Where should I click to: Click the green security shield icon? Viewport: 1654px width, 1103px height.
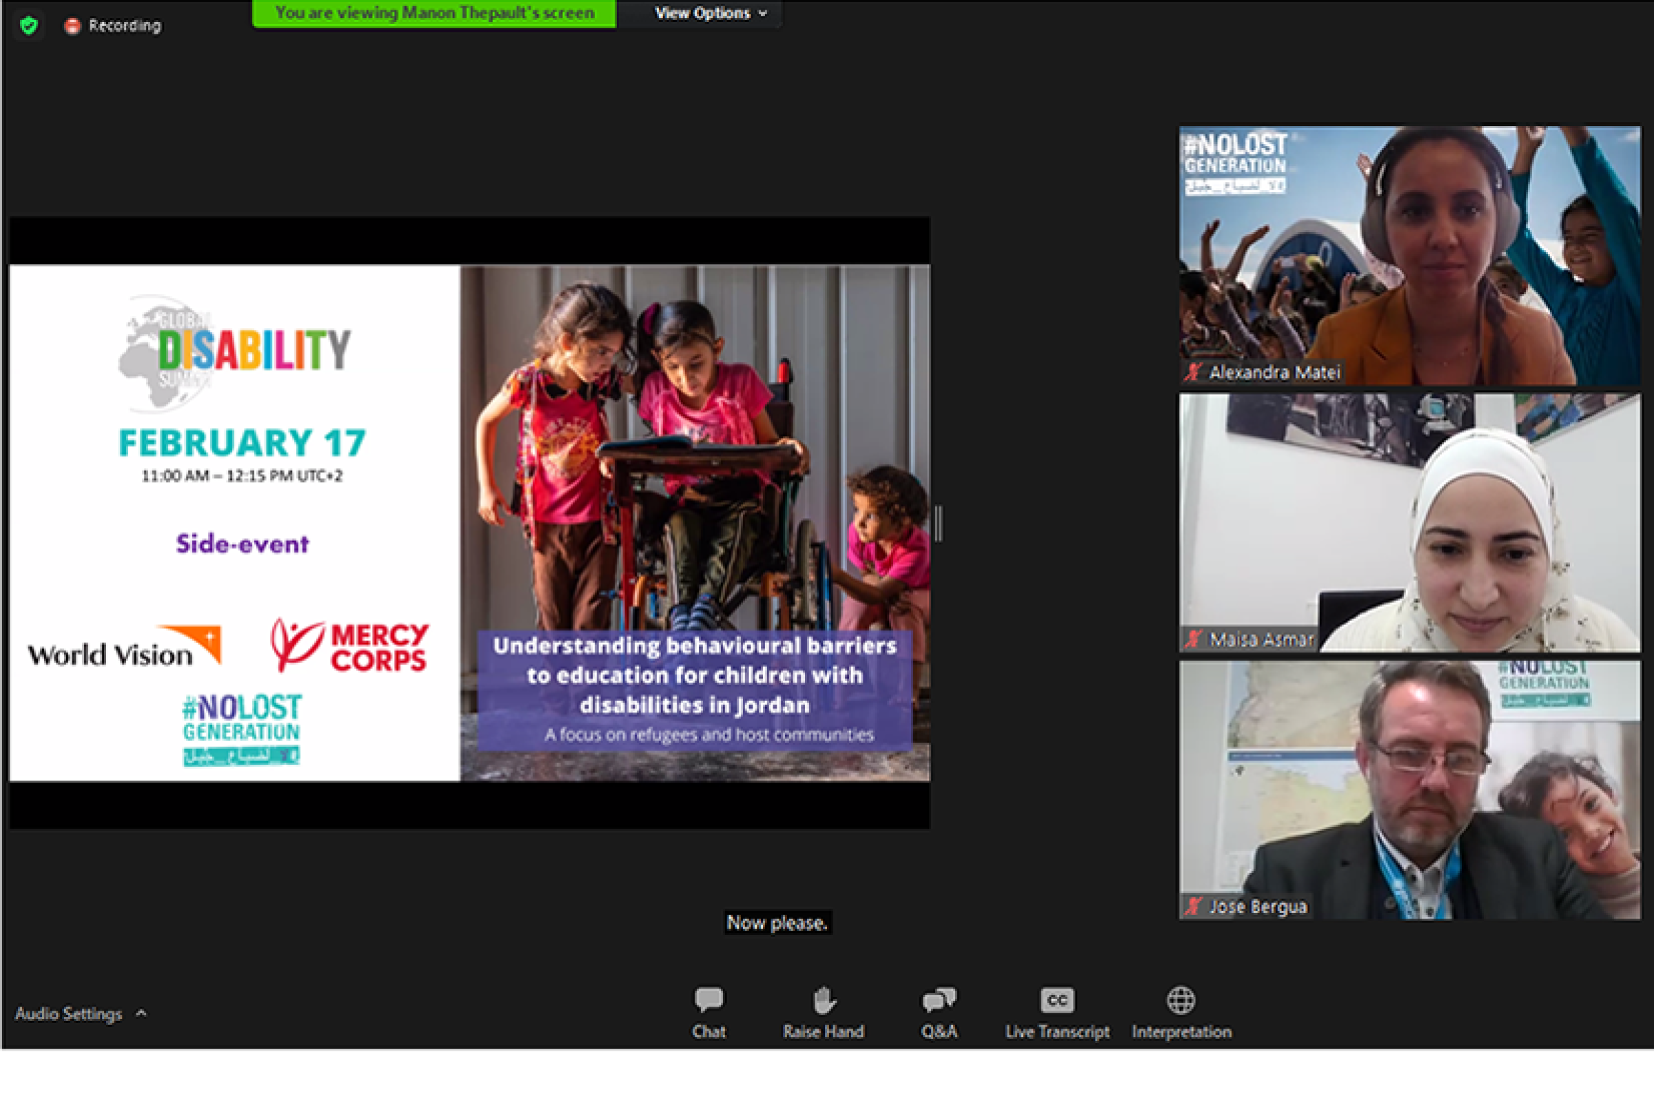(x=29, y=24)
